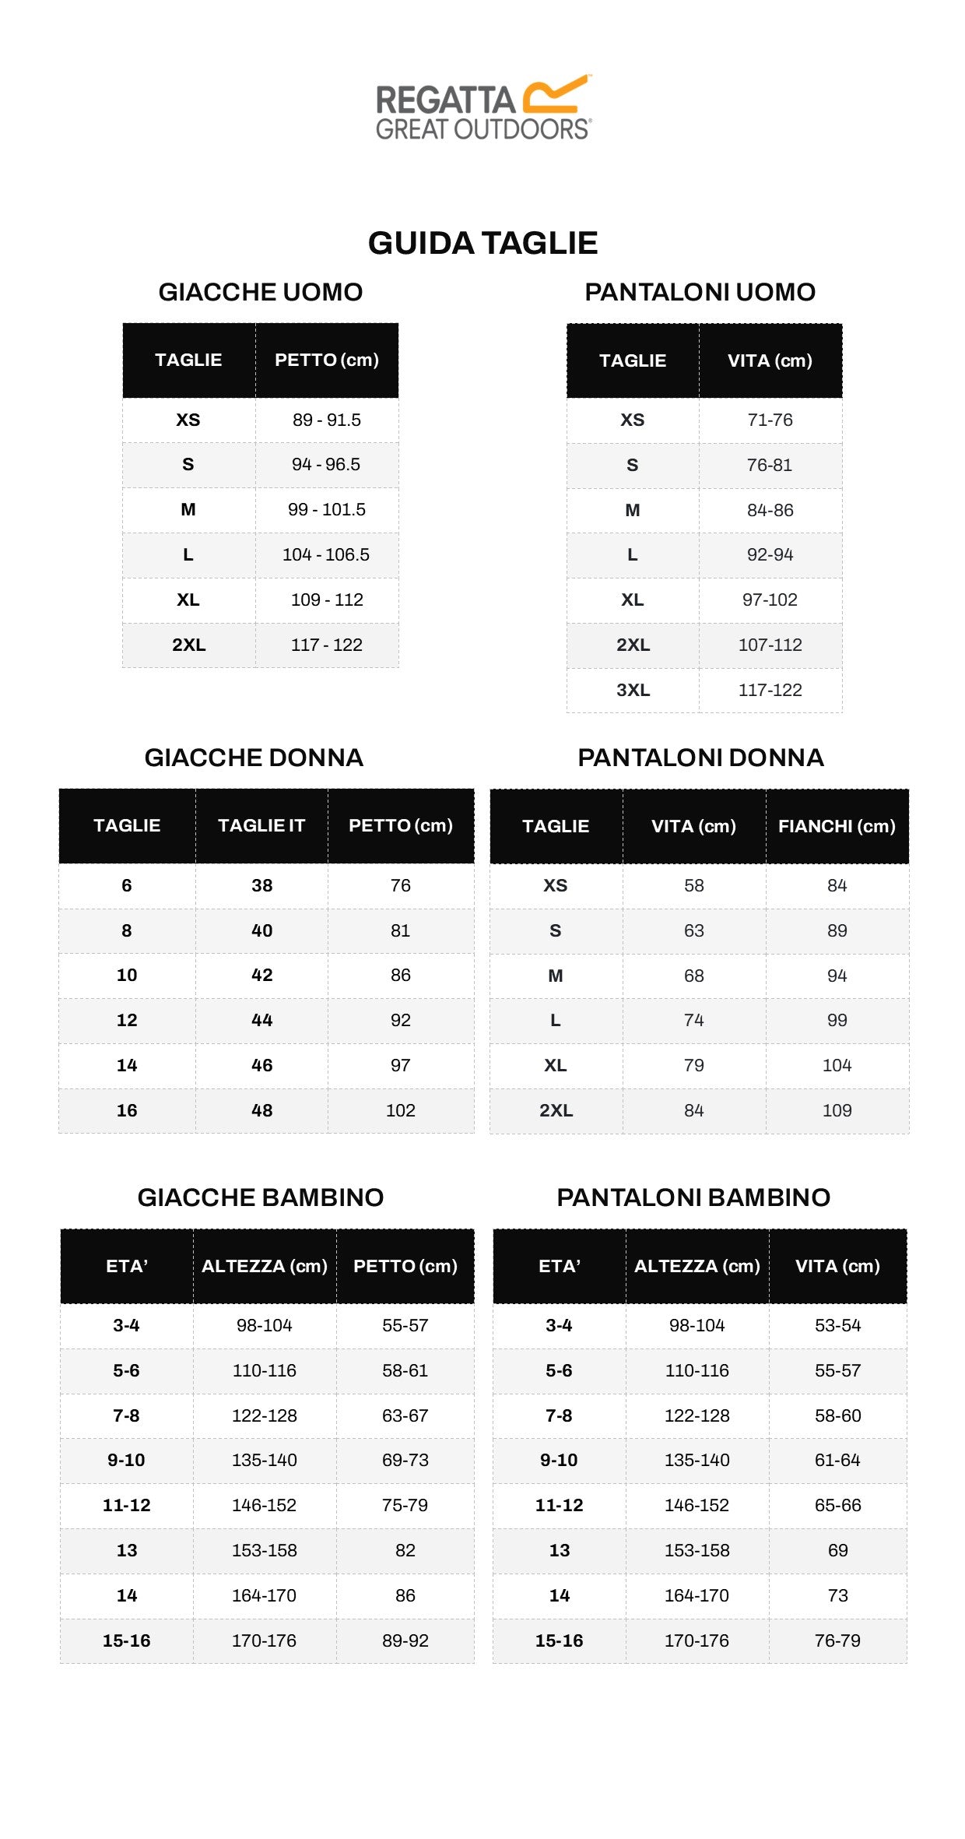
Task: Select the 76-79 waist value in Pantaloni Bambino
Action: pyautogui.click(x=837, y=1640)
